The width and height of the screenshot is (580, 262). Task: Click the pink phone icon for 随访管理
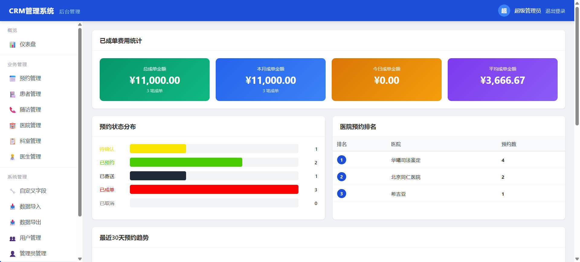(12, 110)
